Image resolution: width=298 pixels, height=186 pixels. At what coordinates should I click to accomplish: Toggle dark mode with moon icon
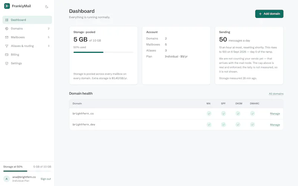[x=47, y=7]
